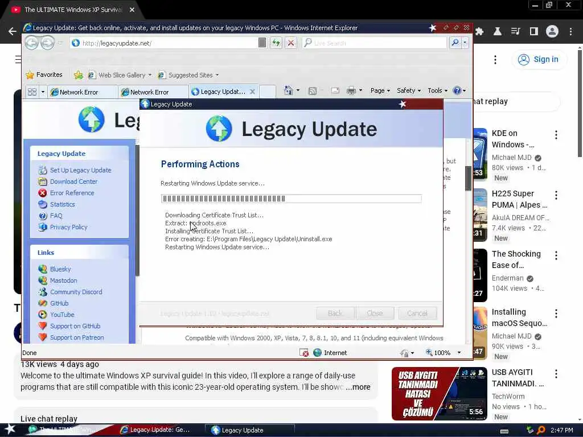Open options for The Shocking Ease video
583x437 pixels.
pyautogui.click(x=556, y=255)
